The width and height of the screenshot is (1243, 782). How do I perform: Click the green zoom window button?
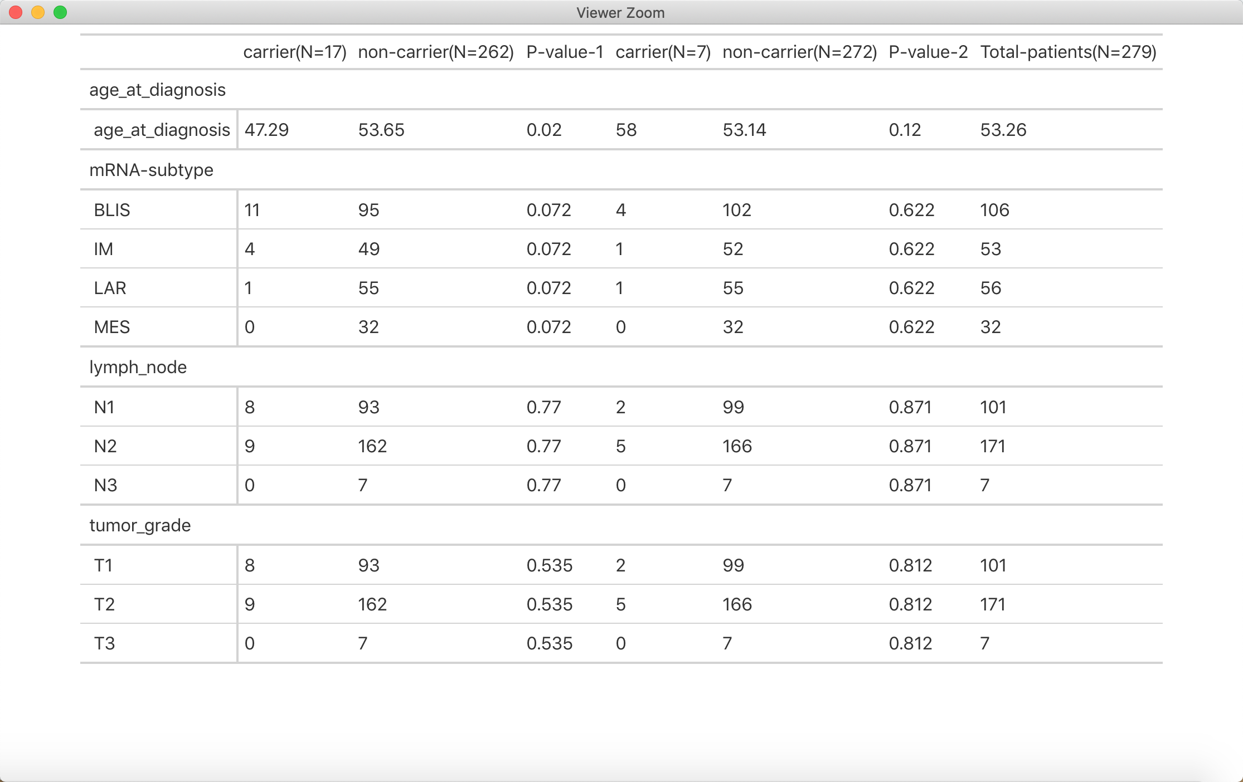click(60, 12)
